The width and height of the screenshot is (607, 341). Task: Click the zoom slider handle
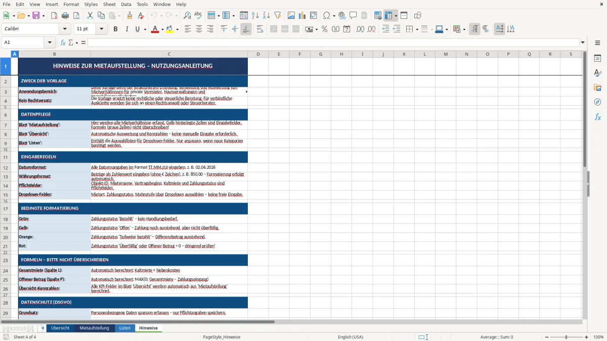(567, 337)
